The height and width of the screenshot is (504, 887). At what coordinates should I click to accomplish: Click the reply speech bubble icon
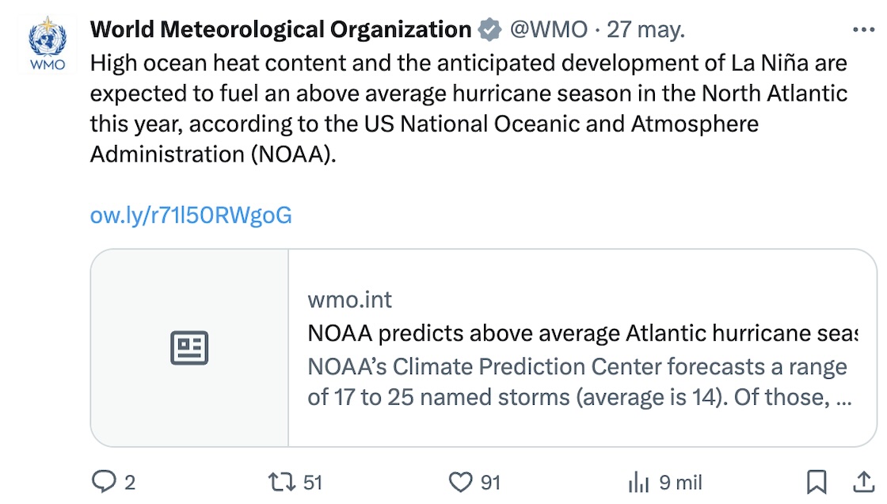105,482
